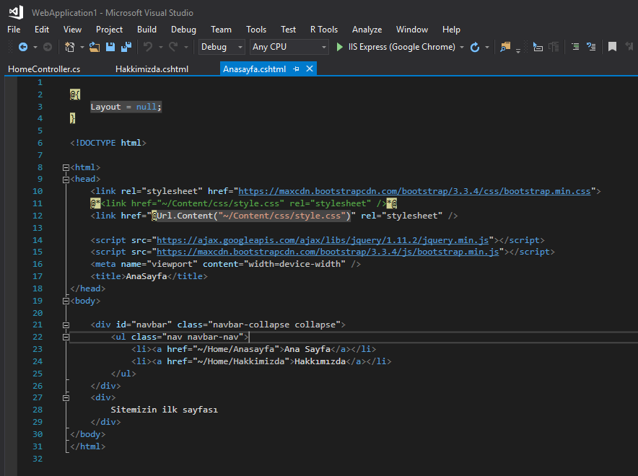Follow the bootstrap.min.js CDN link

click(328, 252)
